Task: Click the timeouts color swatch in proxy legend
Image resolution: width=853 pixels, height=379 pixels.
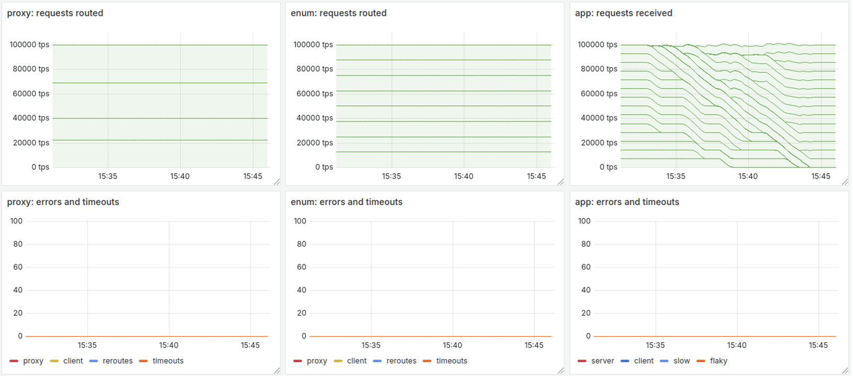Action: click(144, 361)
